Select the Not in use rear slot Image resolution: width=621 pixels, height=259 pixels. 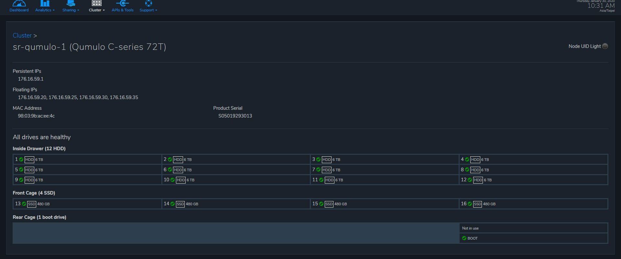pyautogui.click(x=533, y=228)
